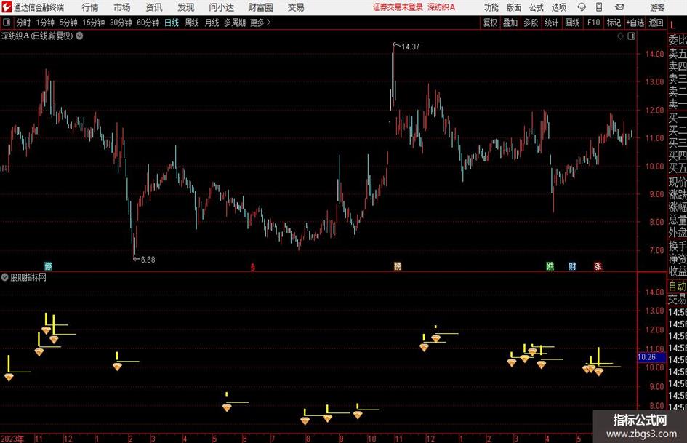Screen dimensions: 687x443
Task: Open the 市场 menu
Action: click(122, 7)
